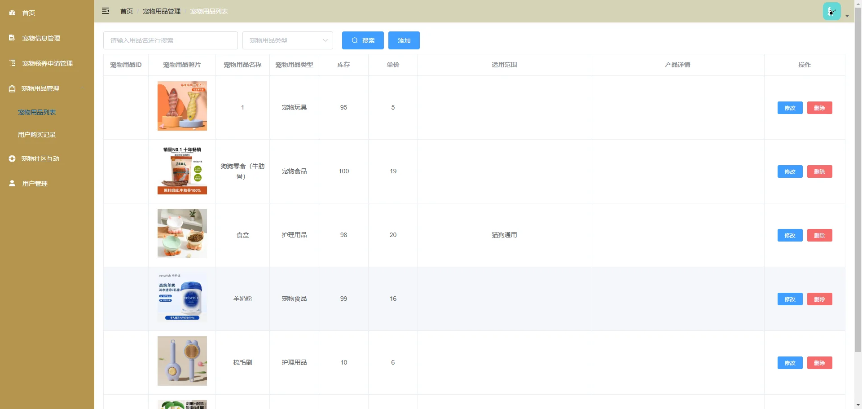
Task: Click the stock value 95
Action: point(343,108)
